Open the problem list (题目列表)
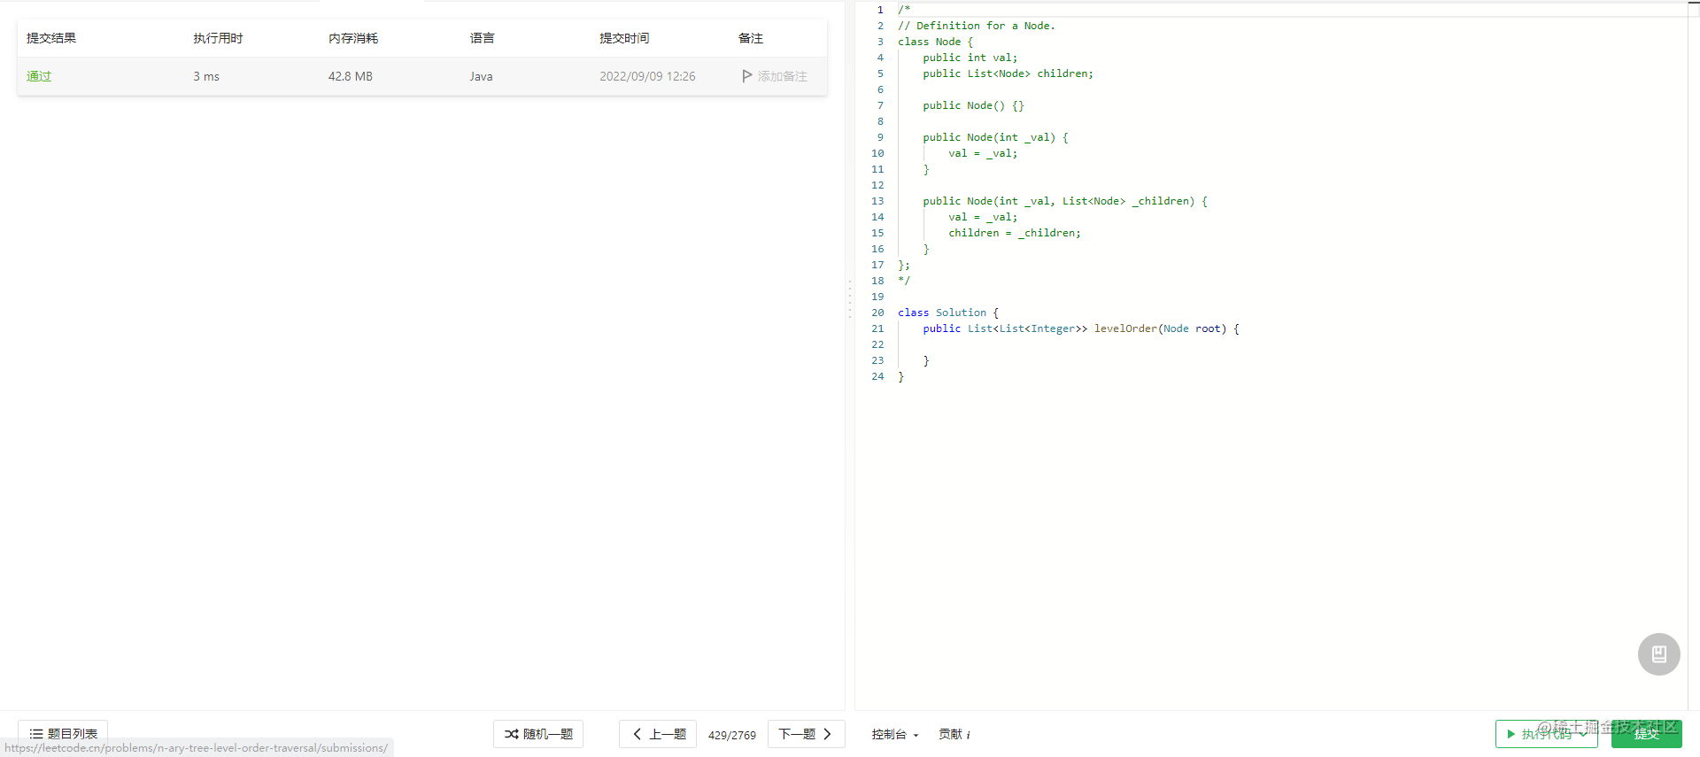1700x757 pixels. click(x=63, y=734)
